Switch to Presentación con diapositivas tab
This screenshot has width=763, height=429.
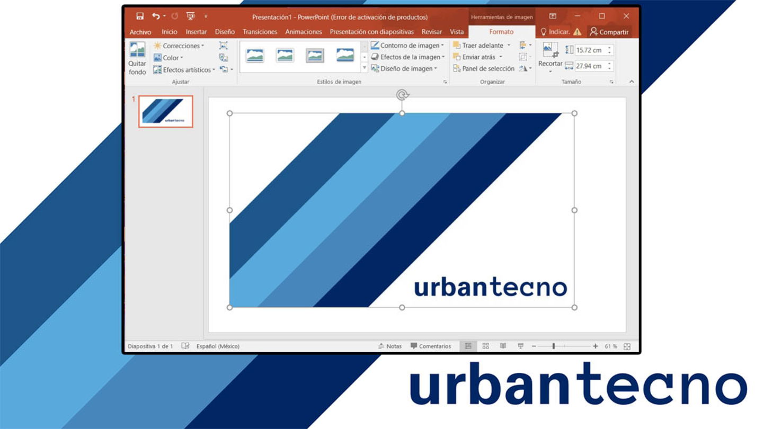coord(371,32)
